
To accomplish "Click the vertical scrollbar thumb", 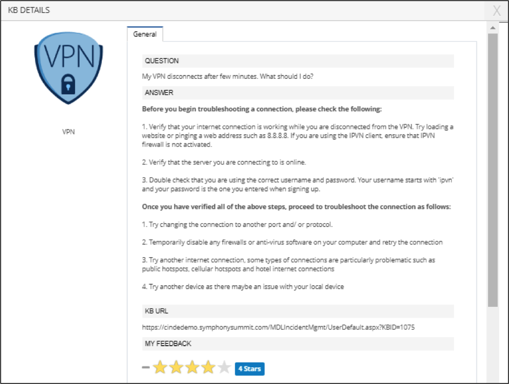I will click(493, 170).
